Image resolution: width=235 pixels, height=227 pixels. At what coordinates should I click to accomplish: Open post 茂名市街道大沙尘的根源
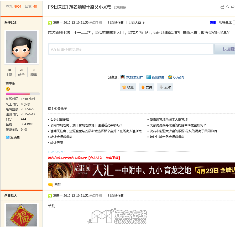183,131
